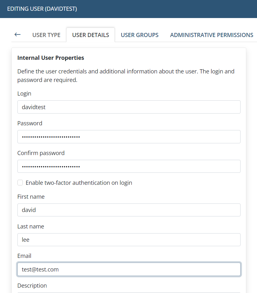Click the Last name field with lee
This screenshot has height=293, width=257.
pos(129,240)
